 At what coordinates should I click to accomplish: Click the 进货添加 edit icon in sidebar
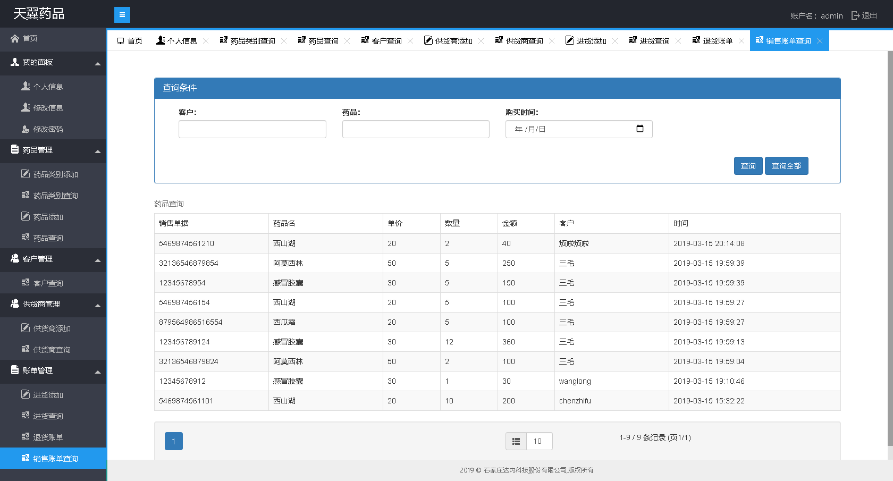coord(26,394)
